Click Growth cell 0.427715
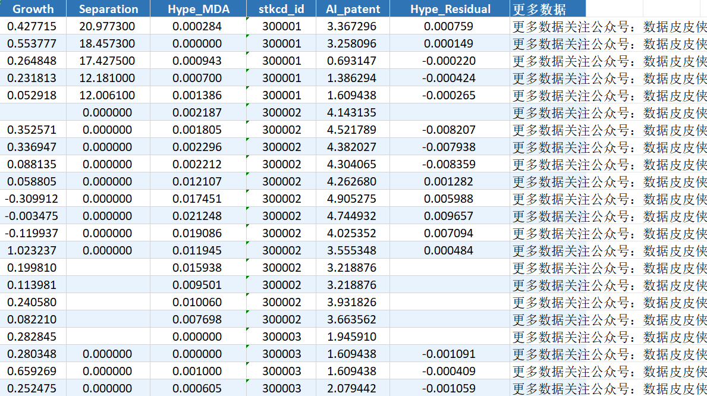Screen dimensions: 707x396 (33, 26)
